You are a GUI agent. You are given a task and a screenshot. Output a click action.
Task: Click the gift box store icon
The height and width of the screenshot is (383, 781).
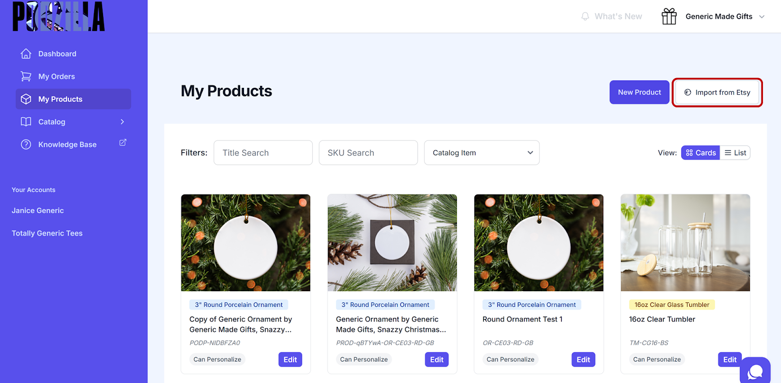pyautogui.click(x=669, y=17)
